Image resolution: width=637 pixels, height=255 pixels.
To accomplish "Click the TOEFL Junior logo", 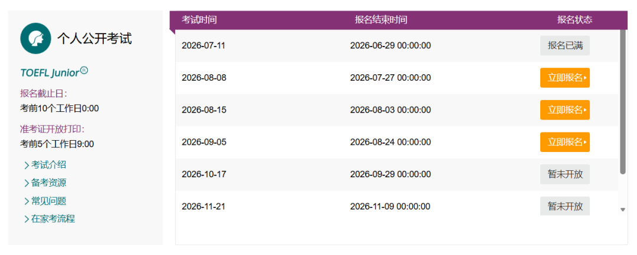I will [54, 72].
